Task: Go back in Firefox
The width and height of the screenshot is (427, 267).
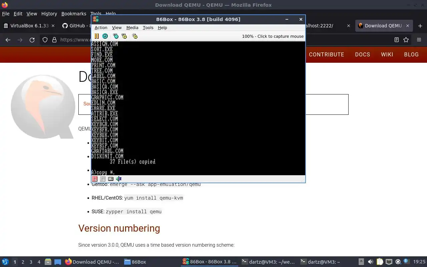Action: tap(8, 40)
